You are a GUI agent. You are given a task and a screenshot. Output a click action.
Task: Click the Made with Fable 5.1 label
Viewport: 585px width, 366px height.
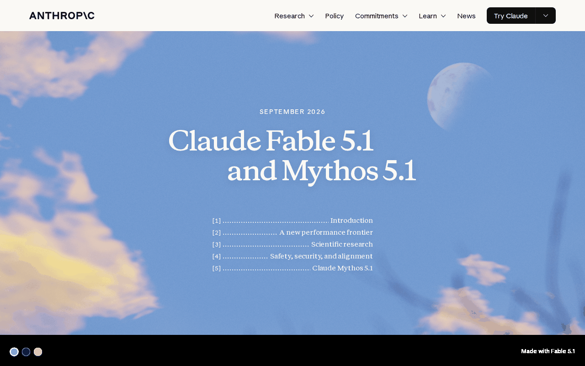(x=548, y=351)
